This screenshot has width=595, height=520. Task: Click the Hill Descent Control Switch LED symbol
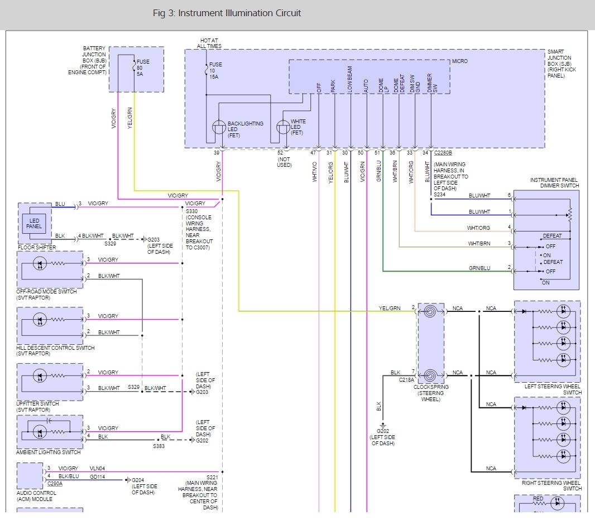[40, 320]
